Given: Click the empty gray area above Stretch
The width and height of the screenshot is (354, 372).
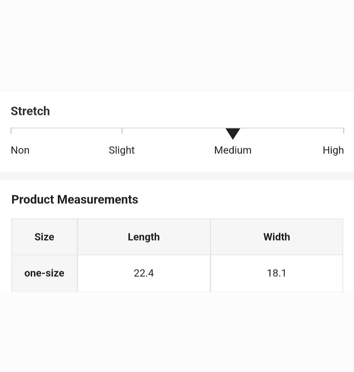Looking at the screenshot, I should [x=177, y=45].
